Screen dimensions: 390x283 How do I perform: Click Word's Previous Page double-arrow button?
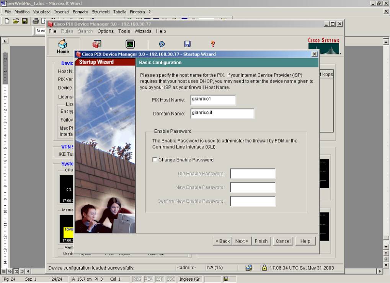pyautogui.click(x=386, y=253)
